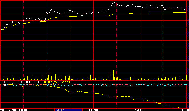The height and width of the screenshot is (111, 189).
Task: Select the highlighted 10:39 time marker
Action: coord(68,110)
